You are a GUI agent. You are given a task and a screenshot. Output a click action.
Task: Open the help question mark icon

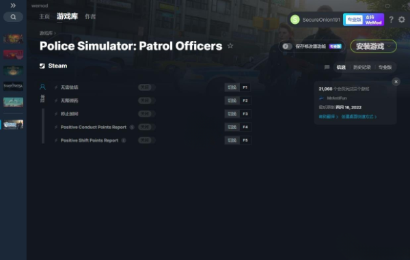point(391,20)
